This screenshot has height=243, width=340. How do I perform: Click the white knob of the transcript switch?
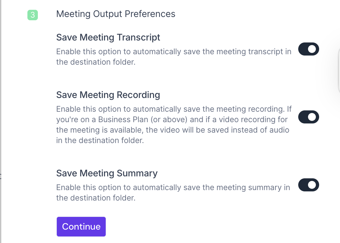(x=312, y=49)
